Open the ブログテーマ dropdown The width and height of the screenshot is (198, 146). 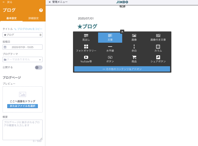23,60
